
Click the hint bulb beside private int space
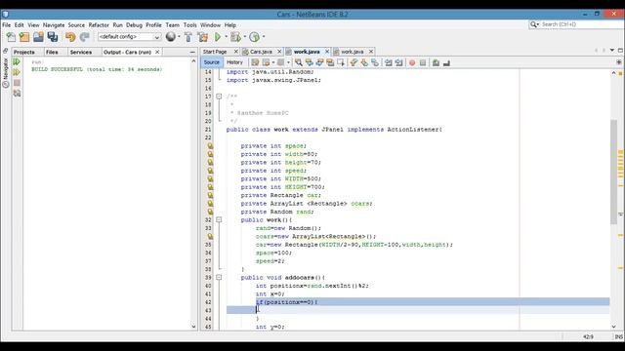pos(210,146)
